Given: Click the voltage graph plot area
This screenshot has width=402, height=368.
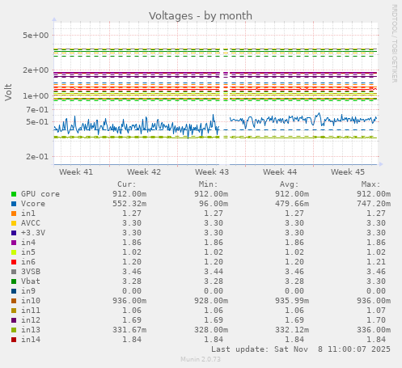Looking at the screenshot, I should click(216, 93).
